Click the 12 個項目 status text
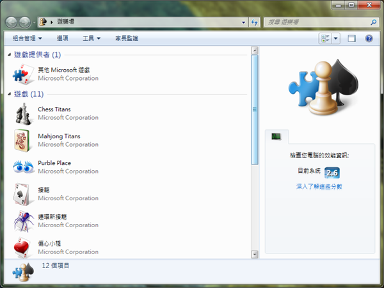 pos(55,266)
